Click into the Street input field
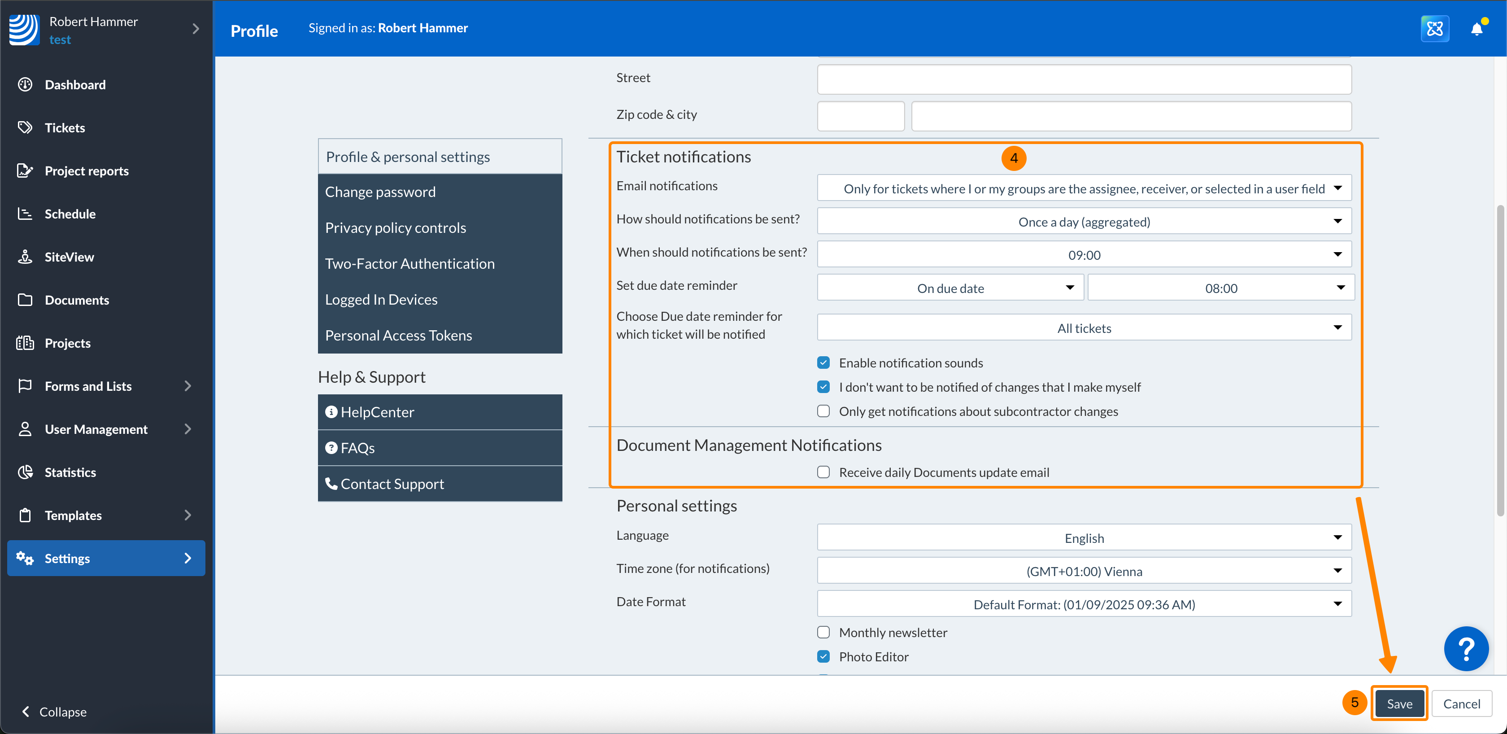 pos(1084,79)
